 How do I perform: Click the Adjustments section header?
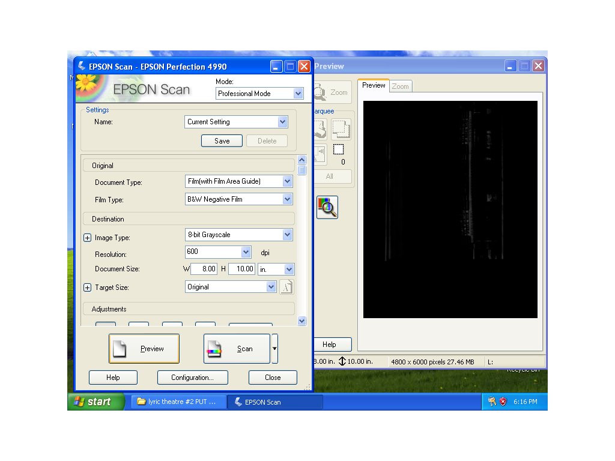189,309
